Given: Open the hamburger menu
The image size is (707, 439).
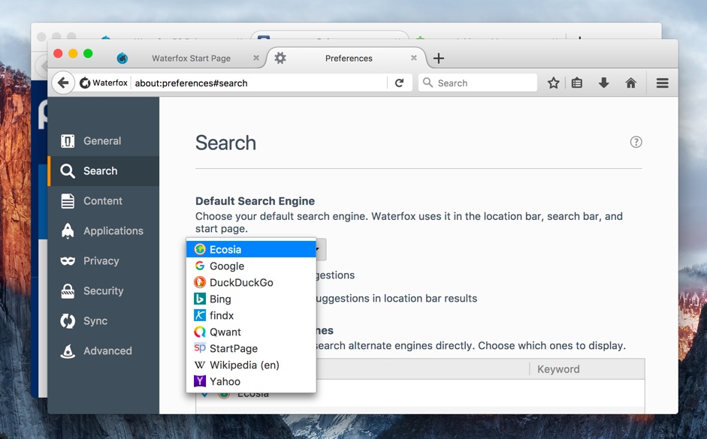Looking at the screenshot, I should point(662,83).
